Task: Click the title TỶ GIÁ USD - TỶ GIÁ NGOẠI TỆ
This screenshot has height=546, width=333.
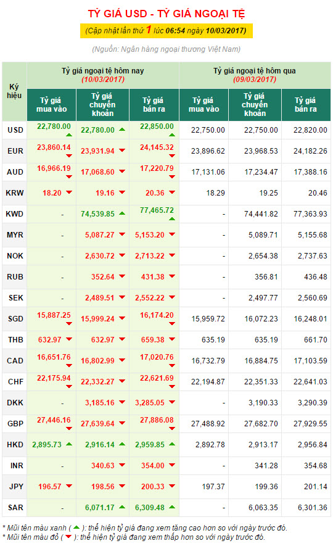Action: tap(166, 14)
